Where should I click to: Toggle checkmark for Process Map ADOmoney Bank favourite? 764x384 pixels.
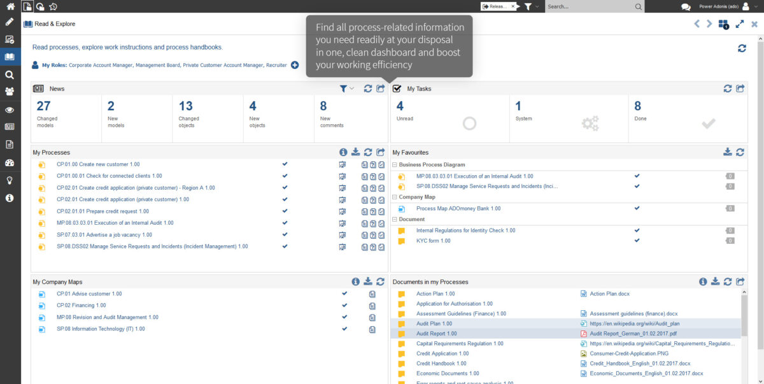point(637,208)
